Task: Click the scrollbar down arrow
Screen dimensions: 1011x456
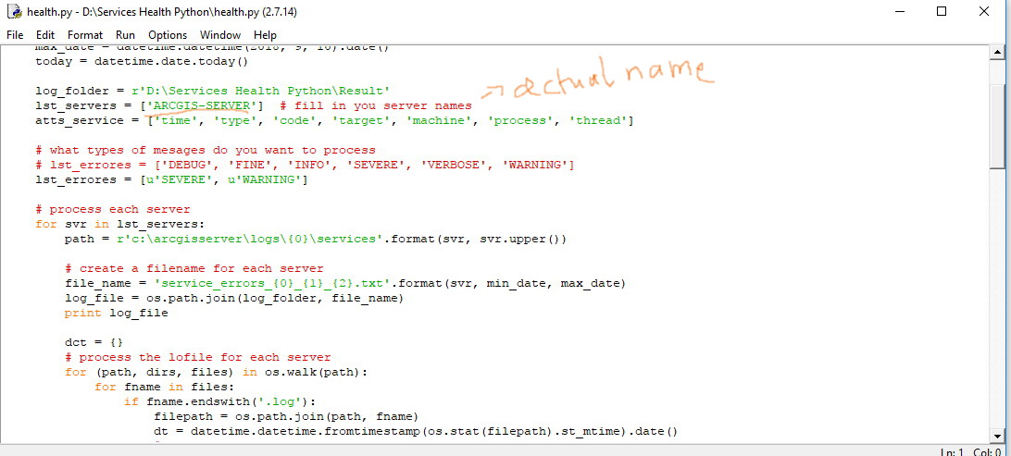Action: [x=997, y=436]
